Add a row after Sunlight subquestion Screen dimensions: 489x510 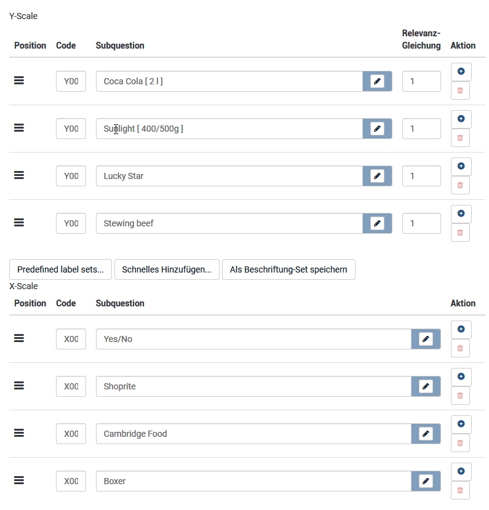pos(461,119)
